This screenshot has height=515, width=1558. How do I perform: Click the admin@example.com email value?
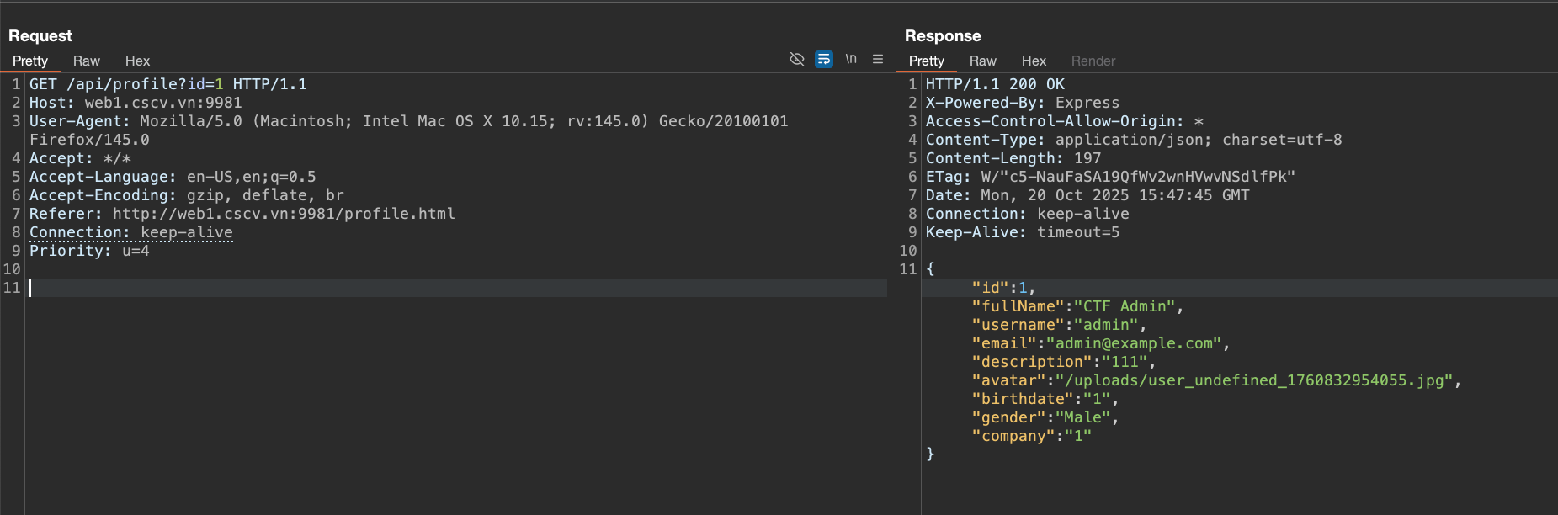(x=1134, y=343)
